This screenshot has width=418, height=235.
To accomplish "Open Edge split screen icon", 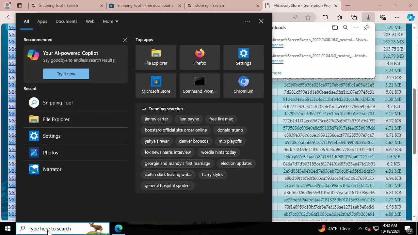I will tap(325, 17).
